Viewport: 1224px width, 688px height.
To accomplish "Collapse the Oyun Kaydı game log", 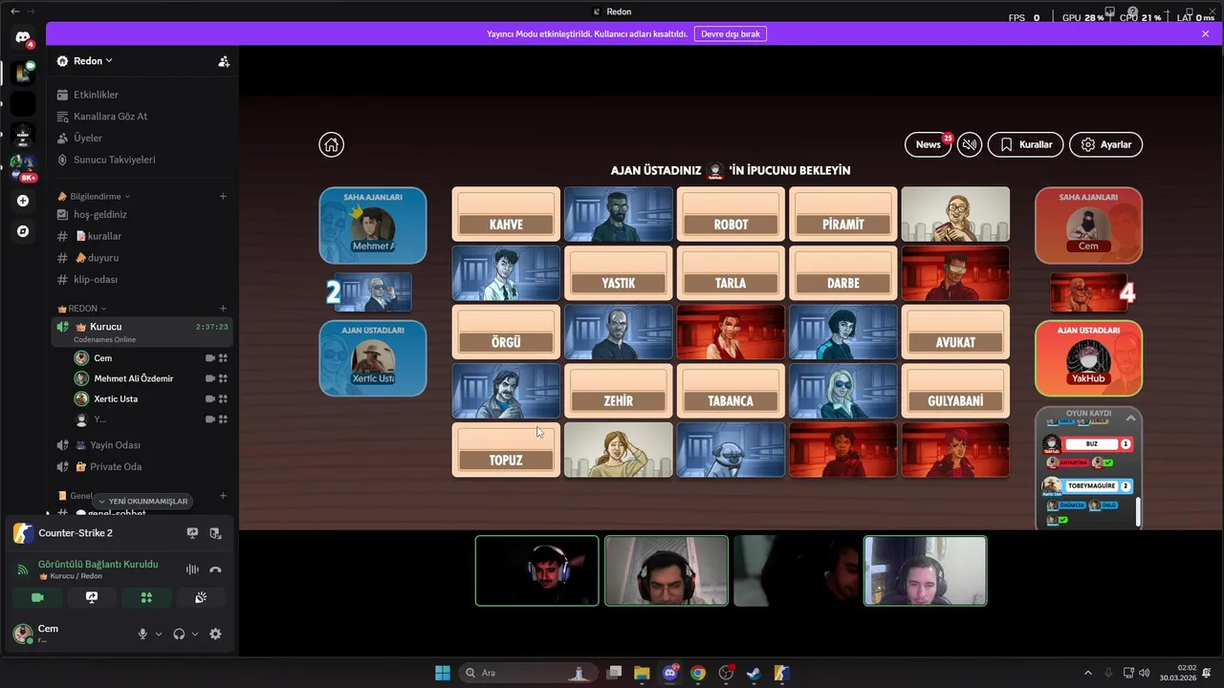I will (1130, 419).
